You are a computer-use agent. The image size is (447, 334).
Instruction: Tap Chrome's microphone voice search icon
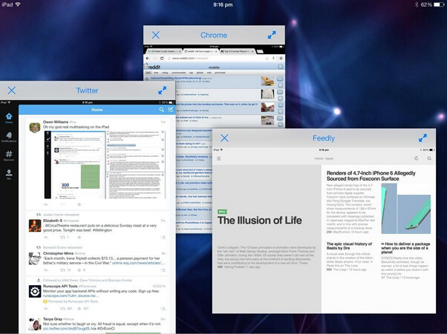click(x=274, y=59)
